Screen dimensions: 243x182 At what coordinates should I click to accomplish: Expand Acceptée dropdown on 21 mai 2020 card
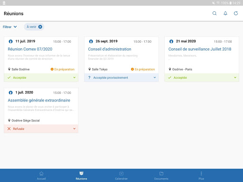[235, 78]
